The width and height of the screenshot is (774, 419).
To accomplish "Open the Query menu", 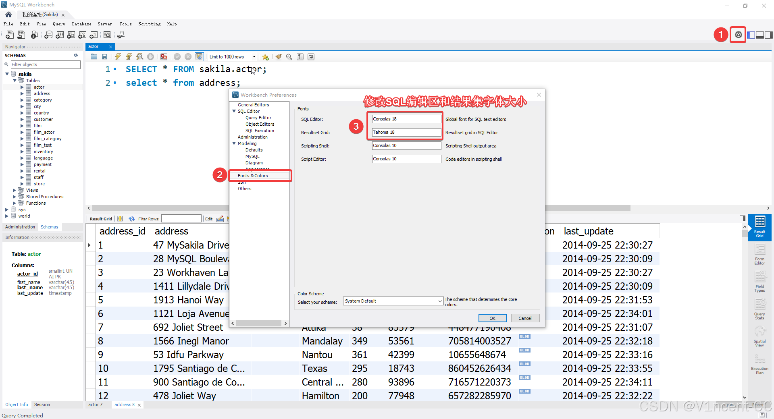I will click(59, 24).
